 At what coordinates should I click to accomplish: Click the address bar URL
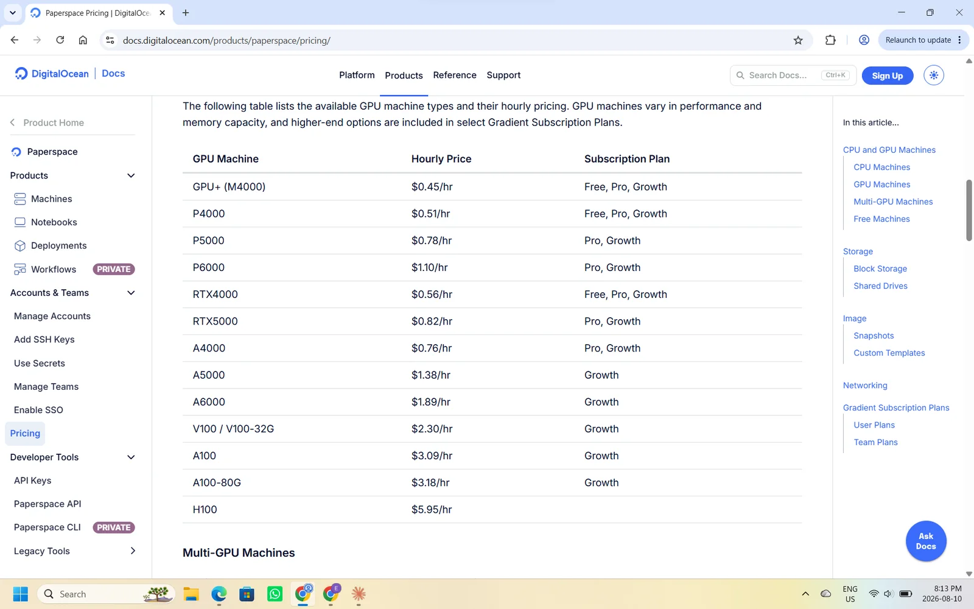pyautogui.click(x=226, y=40)
